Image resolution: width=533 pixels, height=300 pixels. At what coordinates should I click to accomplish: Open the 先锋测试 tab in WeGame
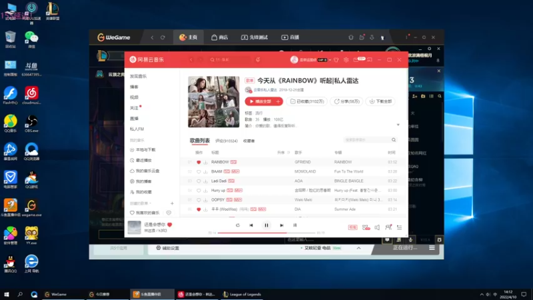255,37
